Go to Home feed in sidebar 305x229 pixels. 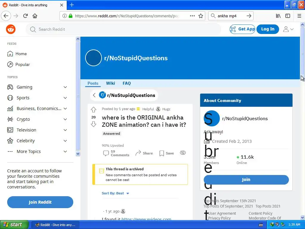[x=17, y=54]
